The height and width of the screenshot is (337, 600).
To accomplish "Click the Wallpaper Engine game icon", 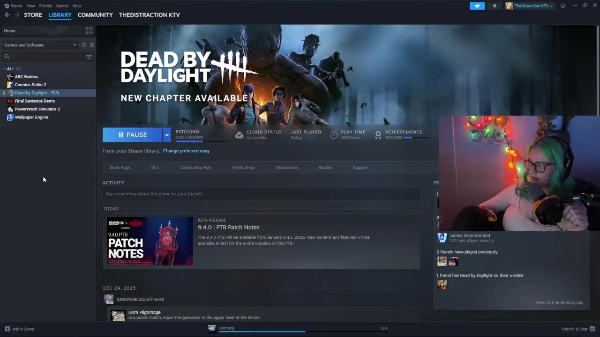I will tap(10, 117).
